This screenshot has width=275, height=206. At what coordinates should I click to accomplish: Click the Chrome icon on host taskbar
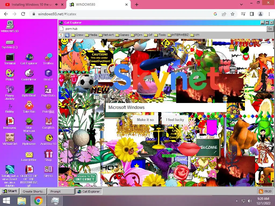(x=38, y=201)
